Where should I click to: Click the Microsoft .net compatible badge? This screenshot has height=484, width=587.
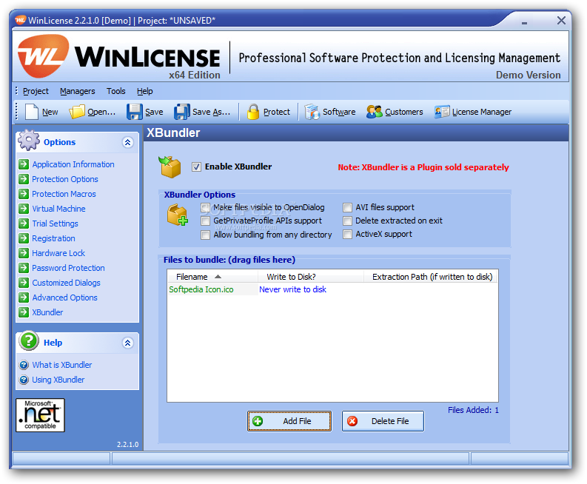pos(40,415)
